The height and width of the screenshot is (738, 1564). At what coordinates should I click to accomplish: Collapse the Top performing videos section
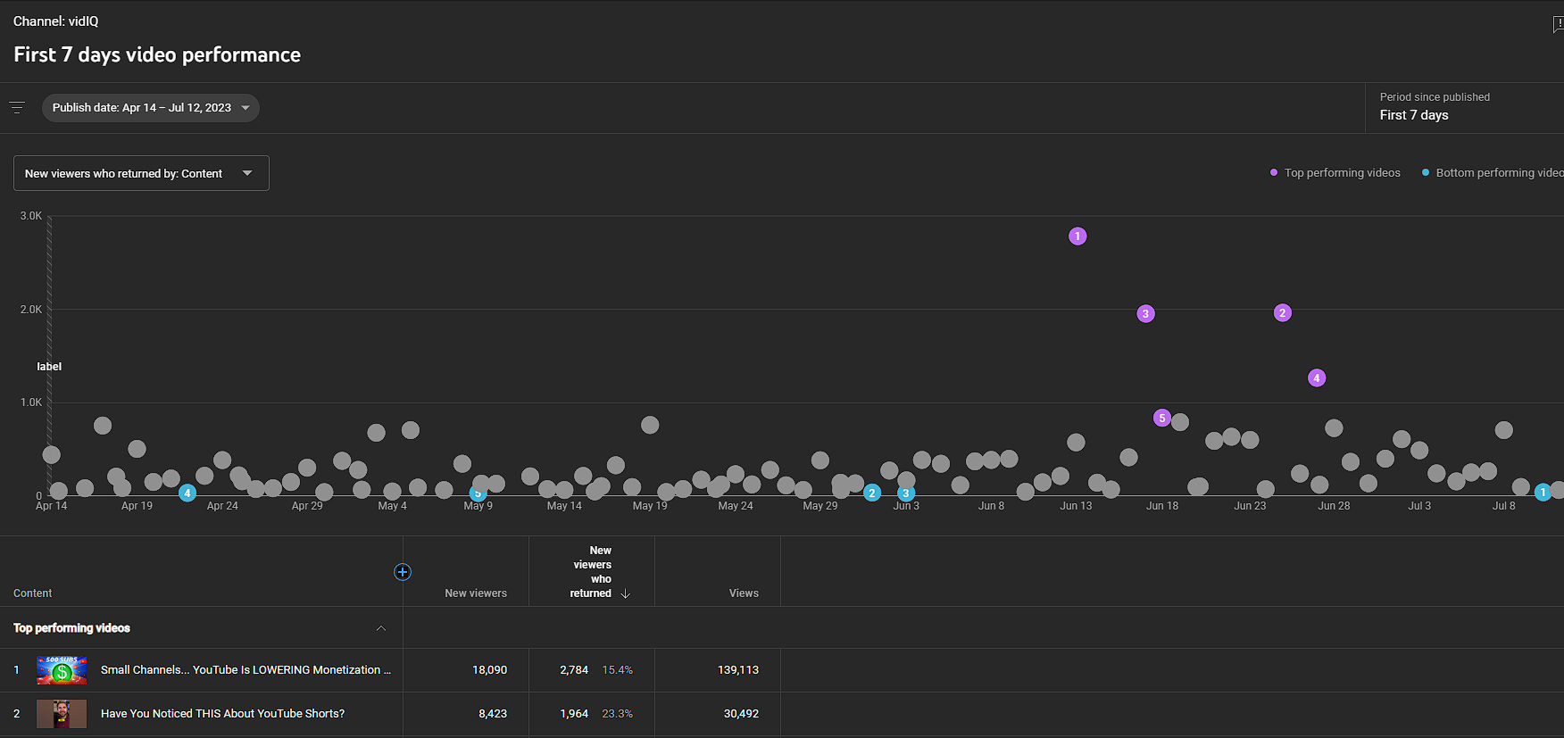point(381,628)
